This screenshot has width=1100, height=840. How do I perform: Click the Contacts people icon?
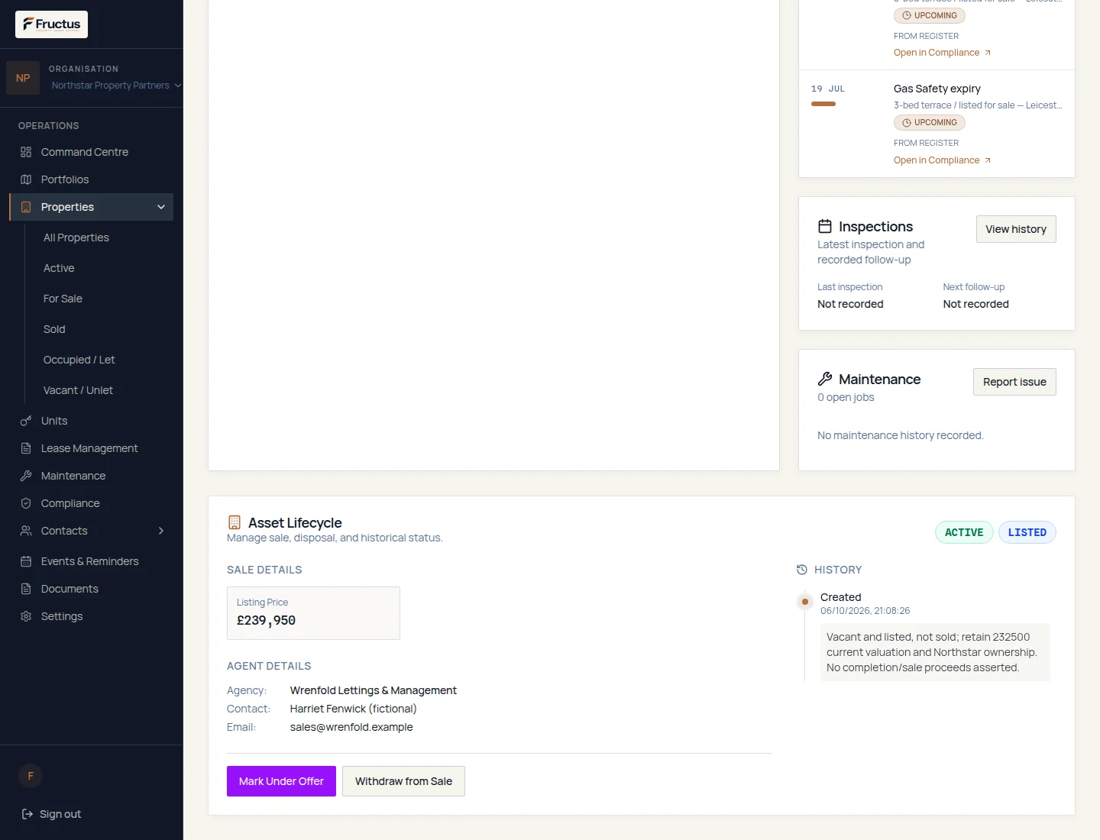pos(26,531)
